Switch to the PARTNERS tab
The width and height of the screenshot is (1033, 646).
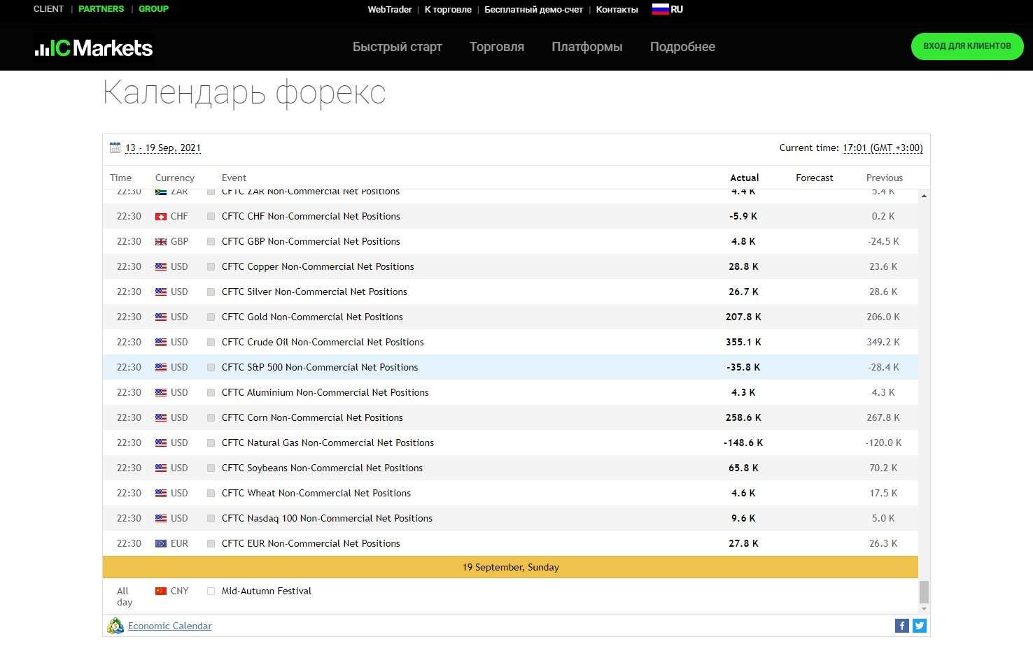[101, 9]
